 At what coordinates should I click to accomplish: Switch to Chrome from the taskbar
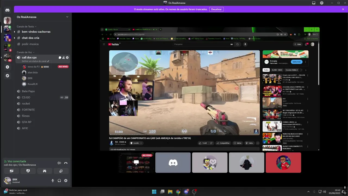178,192
